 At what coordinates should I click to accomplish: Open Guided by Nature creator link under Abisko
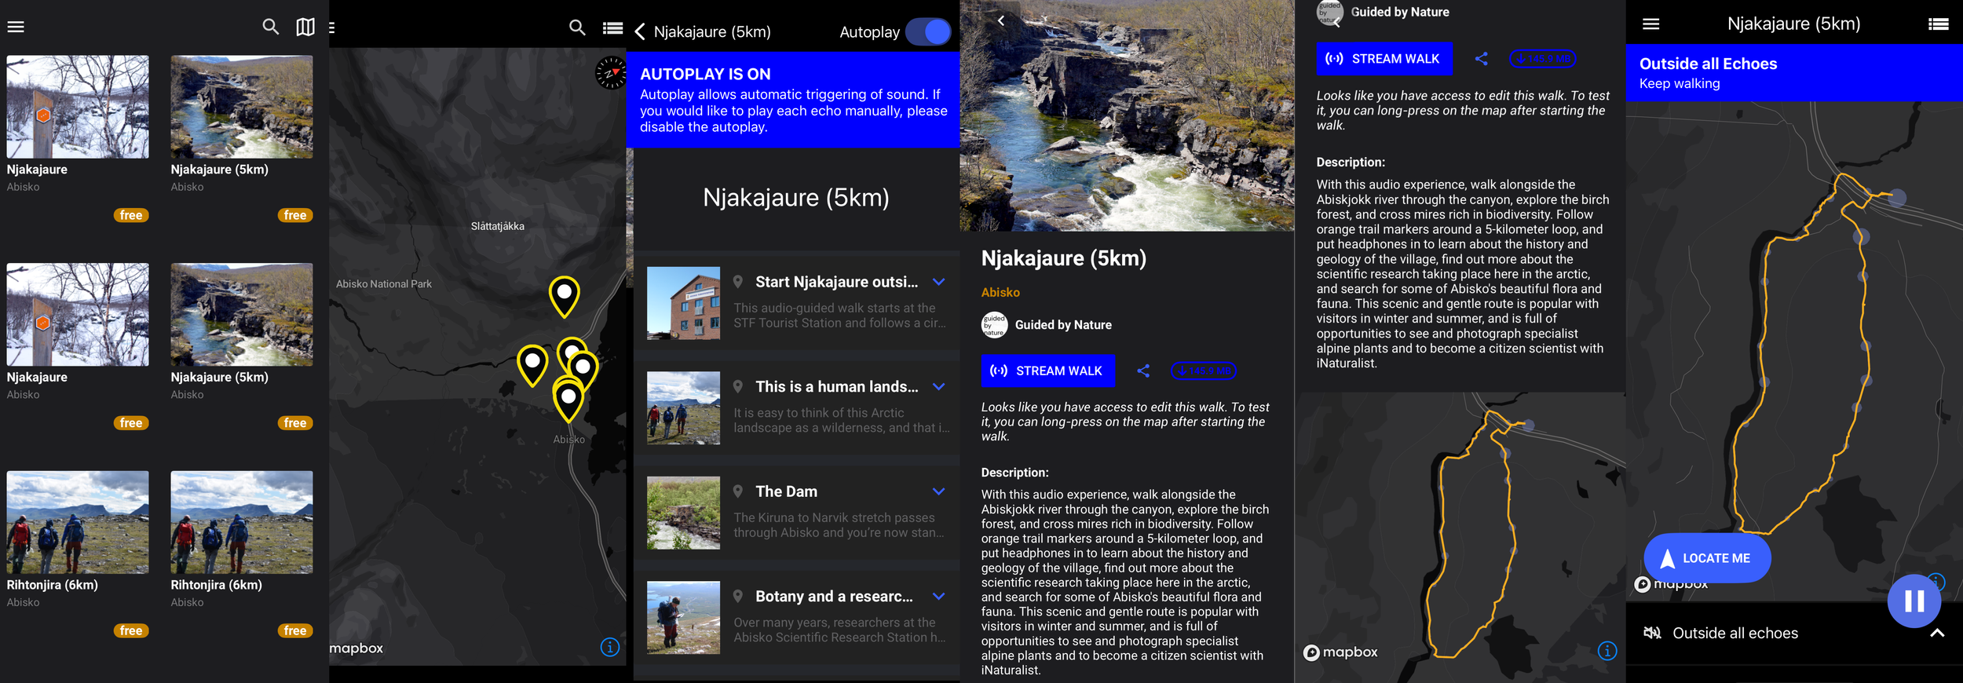pyautogui.click(x=1063, y=325)
